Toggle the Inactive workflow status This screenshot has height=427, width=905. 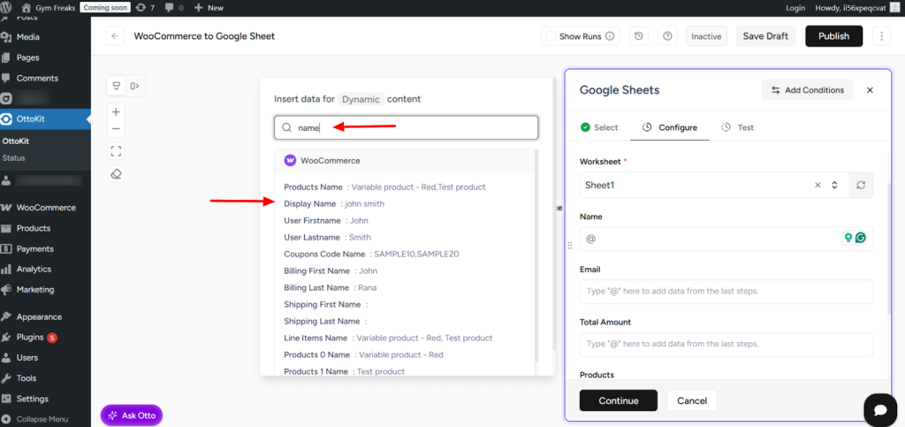point(706,36)
